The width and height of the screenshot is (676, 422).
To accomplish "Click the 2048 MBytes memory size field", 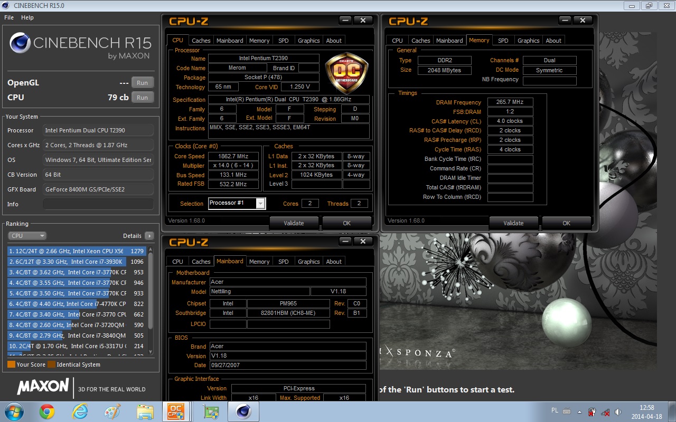I will tap(444, 70).
